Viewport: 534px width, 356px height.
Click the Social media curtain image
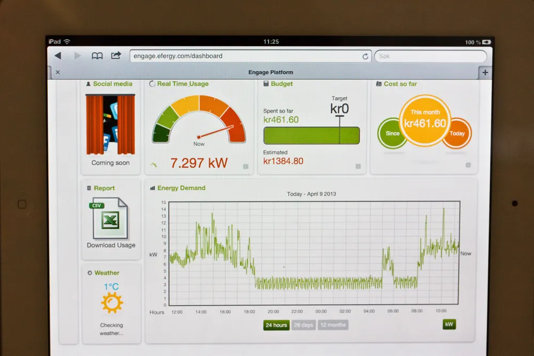click(111, 124)
